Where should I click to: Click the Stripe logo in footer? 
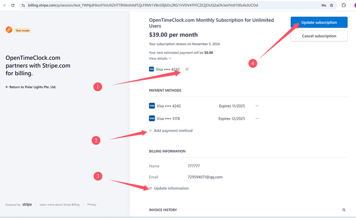tap(27, 204)
